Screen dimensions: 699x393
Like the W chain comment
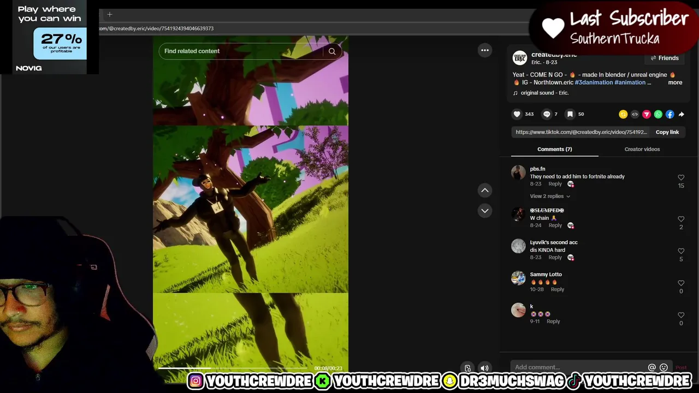pyautogui.click(x=681, y=219)
